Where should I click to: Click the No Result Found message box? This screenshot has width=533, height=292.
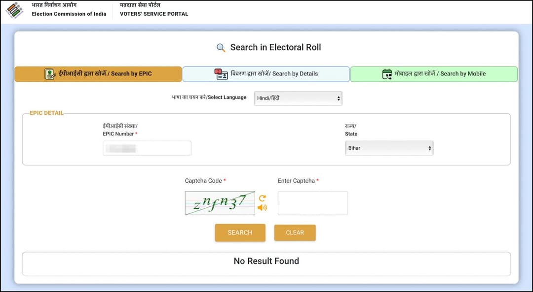pos(266,263)
